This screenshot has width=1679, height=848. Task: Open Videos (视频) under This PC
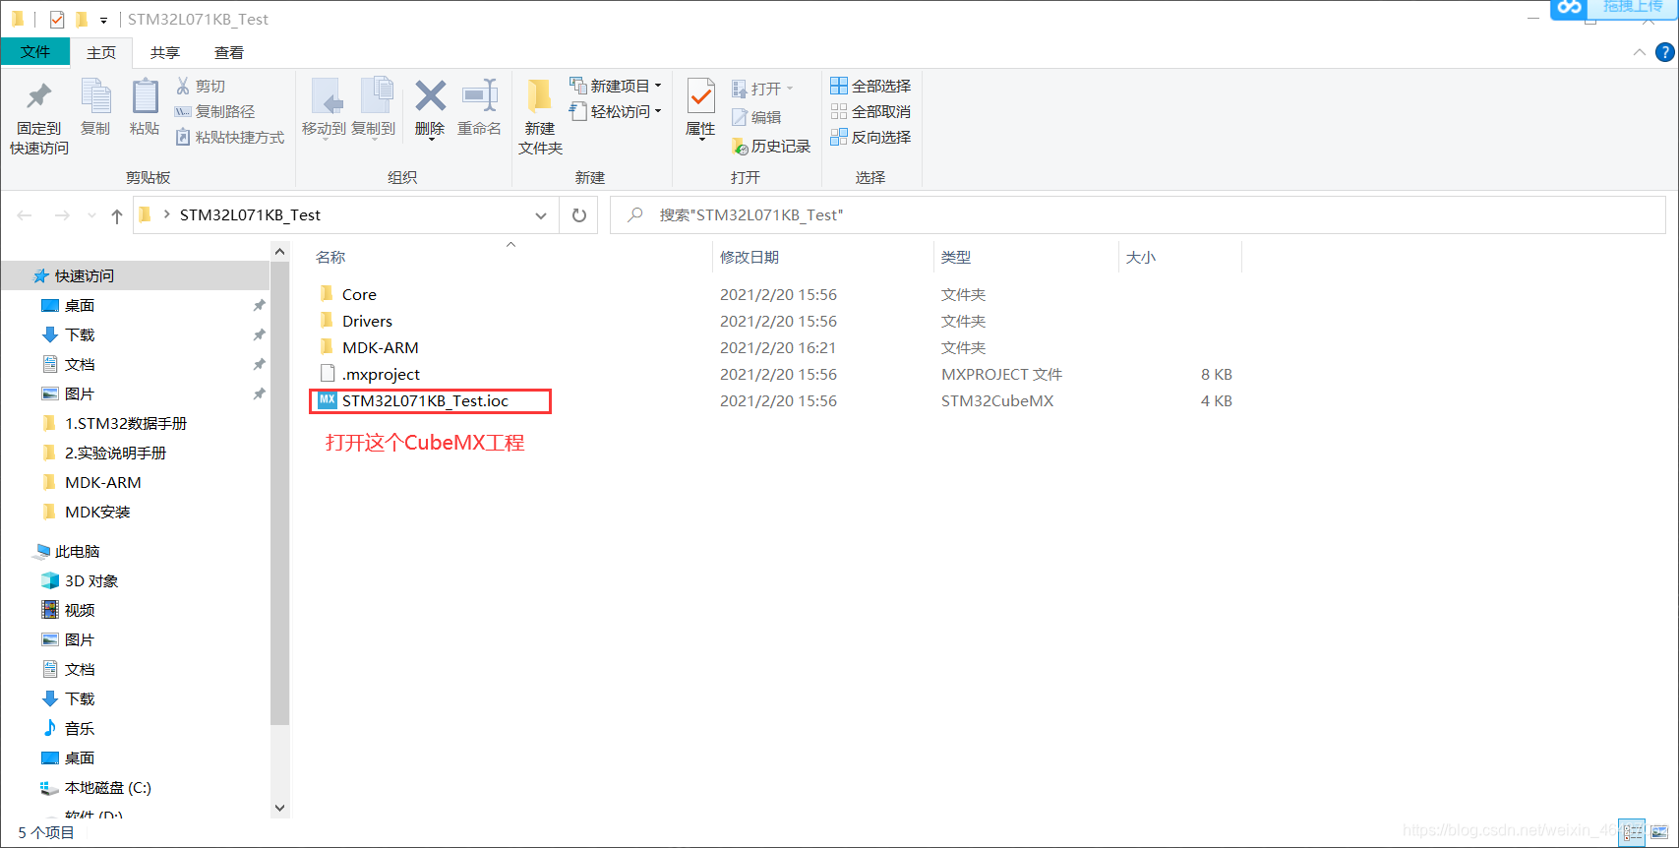pyautogui.click(x=68, y=610)
